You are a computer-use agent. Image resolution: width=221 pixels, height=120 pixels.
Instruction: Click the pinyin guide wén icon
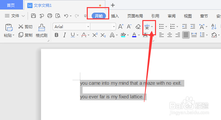147,27
